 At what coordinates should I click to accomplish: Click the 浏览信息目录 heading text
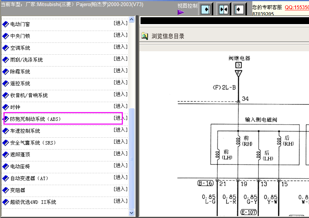coord(168,36)
